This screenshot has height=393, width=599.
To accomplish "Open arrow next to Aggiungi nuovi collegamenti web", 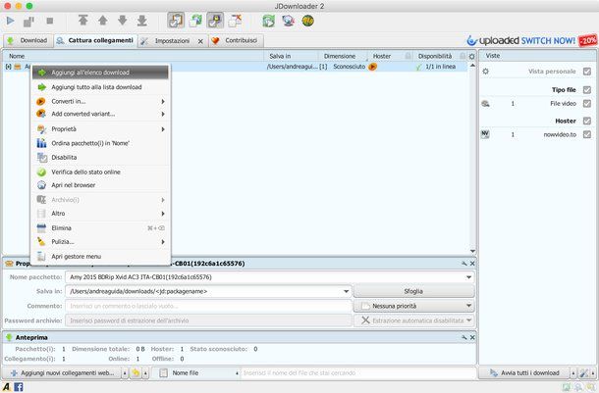I will point(125,373).
